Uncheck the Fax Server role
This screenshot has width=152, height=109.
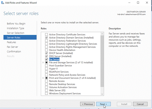click(47, 59)
